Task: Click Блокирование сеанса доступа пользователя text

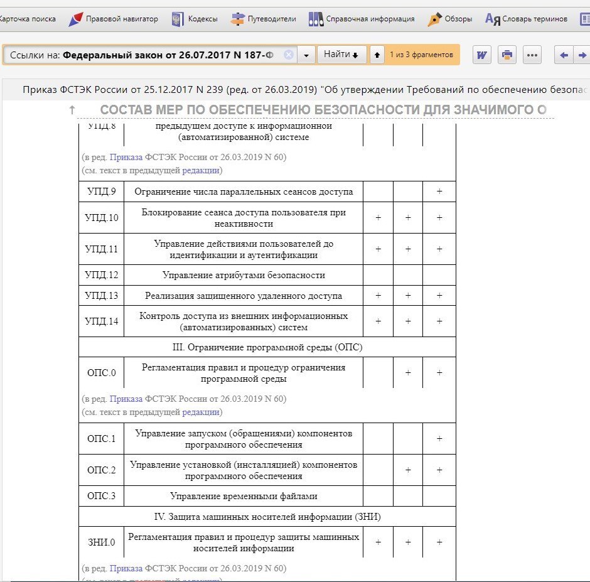Action: pyautogui.click(x=244, y=218)
